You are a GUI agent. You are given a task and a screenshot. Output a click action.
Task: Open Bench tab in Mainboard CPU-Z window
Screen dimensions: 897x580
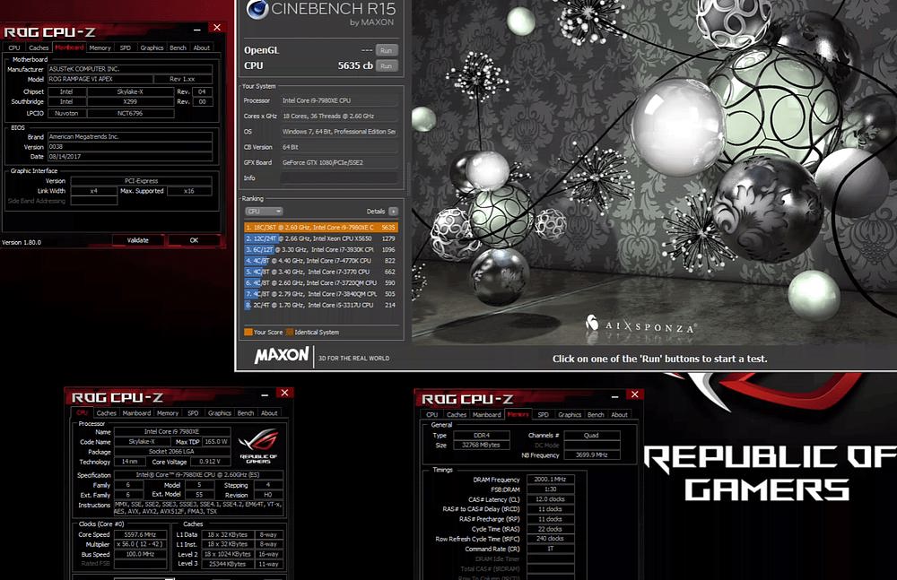click(178, 48)
